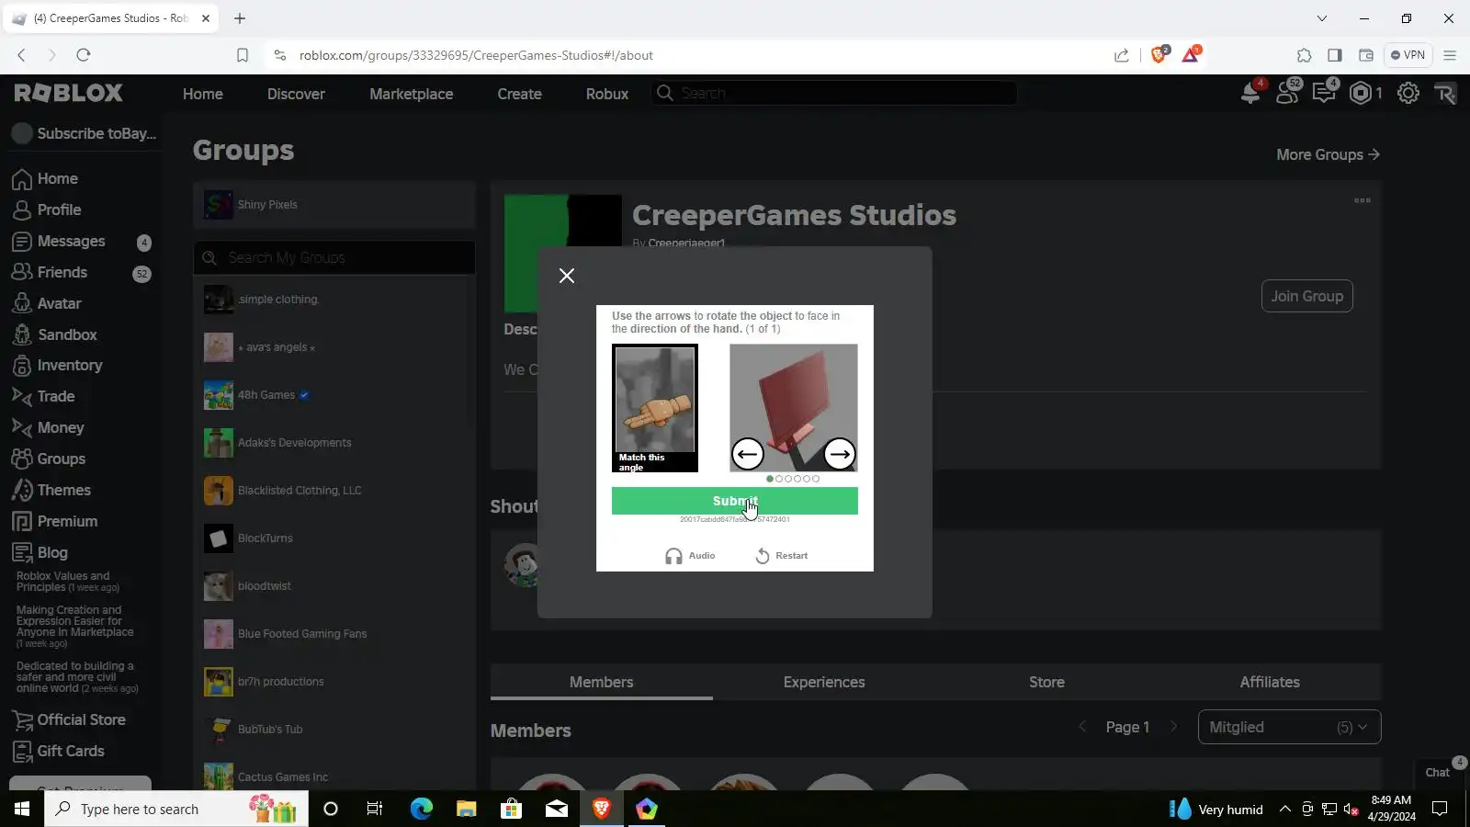
Task: Open Themes in left sidebar
Action: tap(51, 490)
